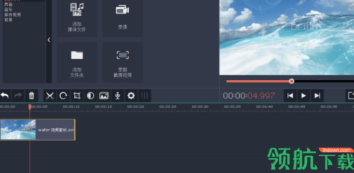Click 添加文件夹 folder tile
354x173 pixels.
pyautogui.click(x=77, y=62)
